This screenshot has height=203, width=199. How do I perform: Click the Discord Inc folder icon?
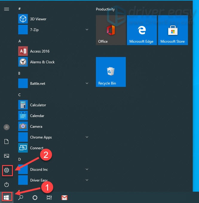(23, 169)
